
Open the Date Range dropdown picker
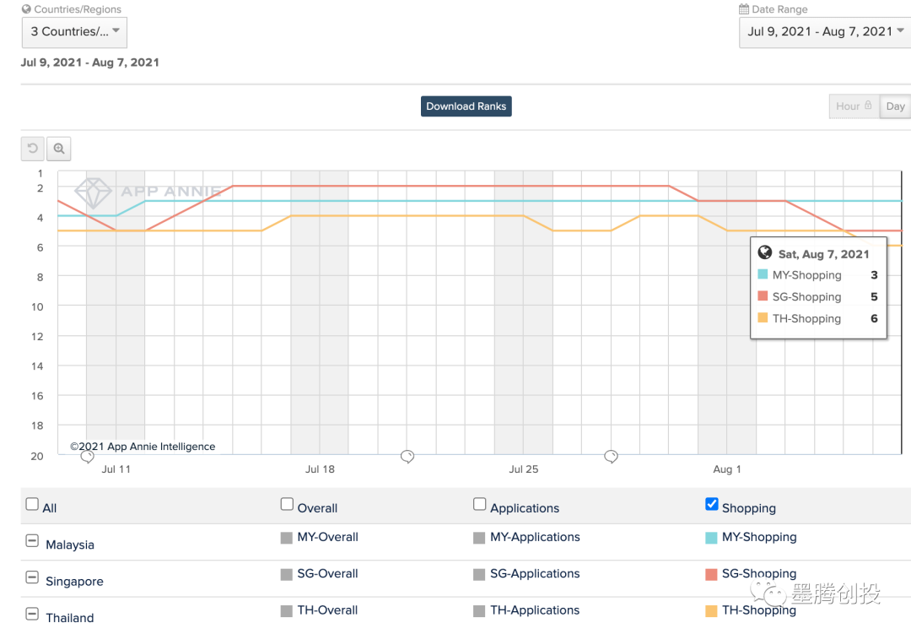[824, 32]
